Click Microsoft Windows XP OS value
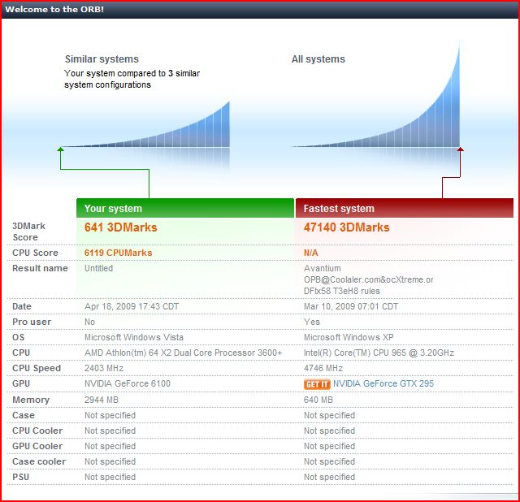This screenshot has width=520, height=502. tap(349, 338)
